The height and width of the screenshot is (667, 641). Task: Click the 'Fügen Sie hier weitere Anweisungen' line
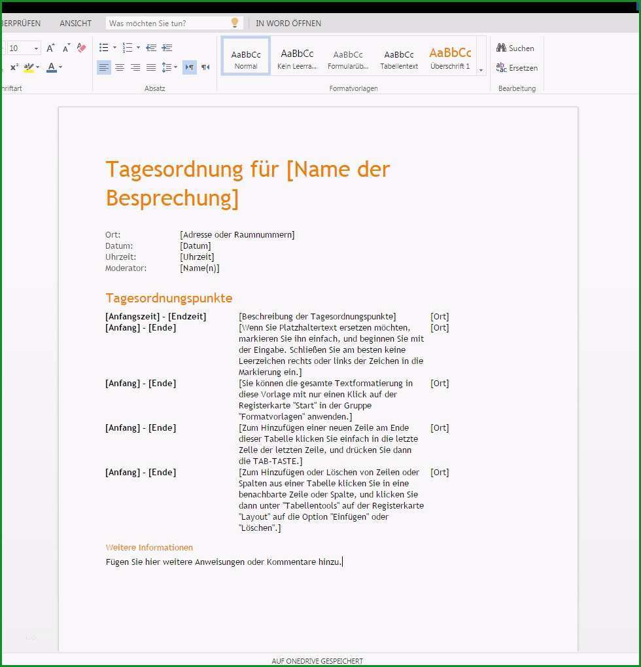[x=224, y=562]
